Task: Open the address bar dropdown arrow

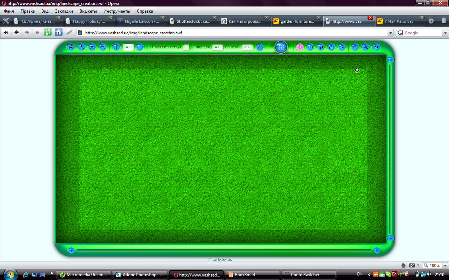Action: [x=391, y=33]
